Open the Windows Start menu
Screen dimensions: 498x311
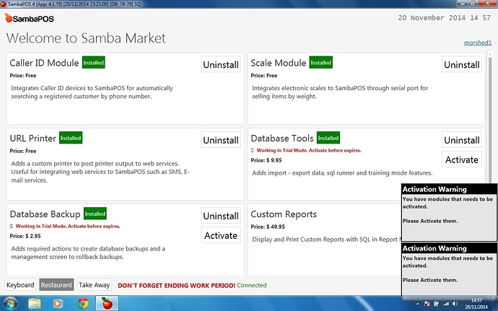pyautogui.click(x=9, y=304)
